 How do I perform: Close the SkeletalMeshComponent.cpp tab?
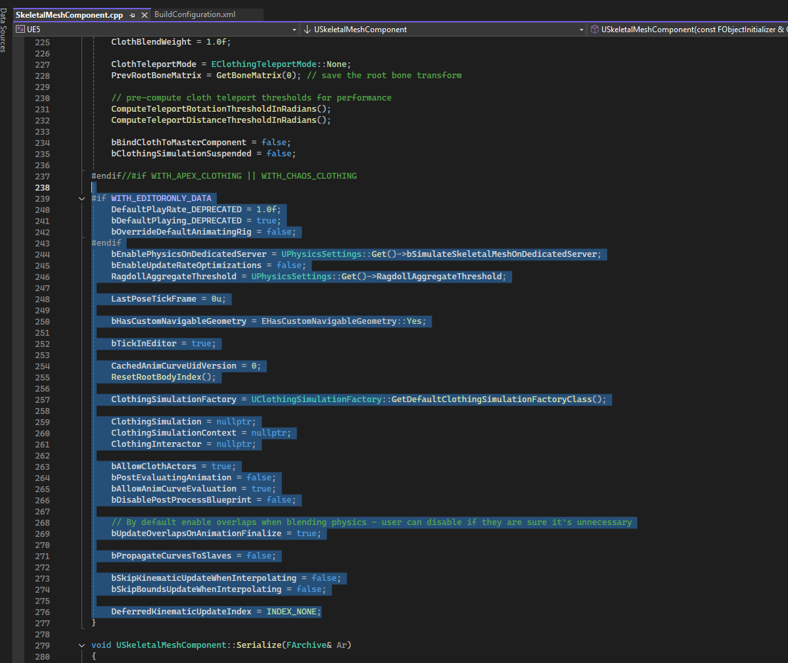pyautogui.click(x=145, y=14)
